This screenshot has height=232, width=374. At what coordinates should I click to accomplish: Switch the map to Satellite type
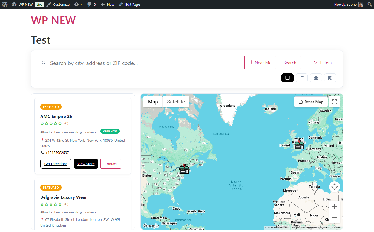176,102
